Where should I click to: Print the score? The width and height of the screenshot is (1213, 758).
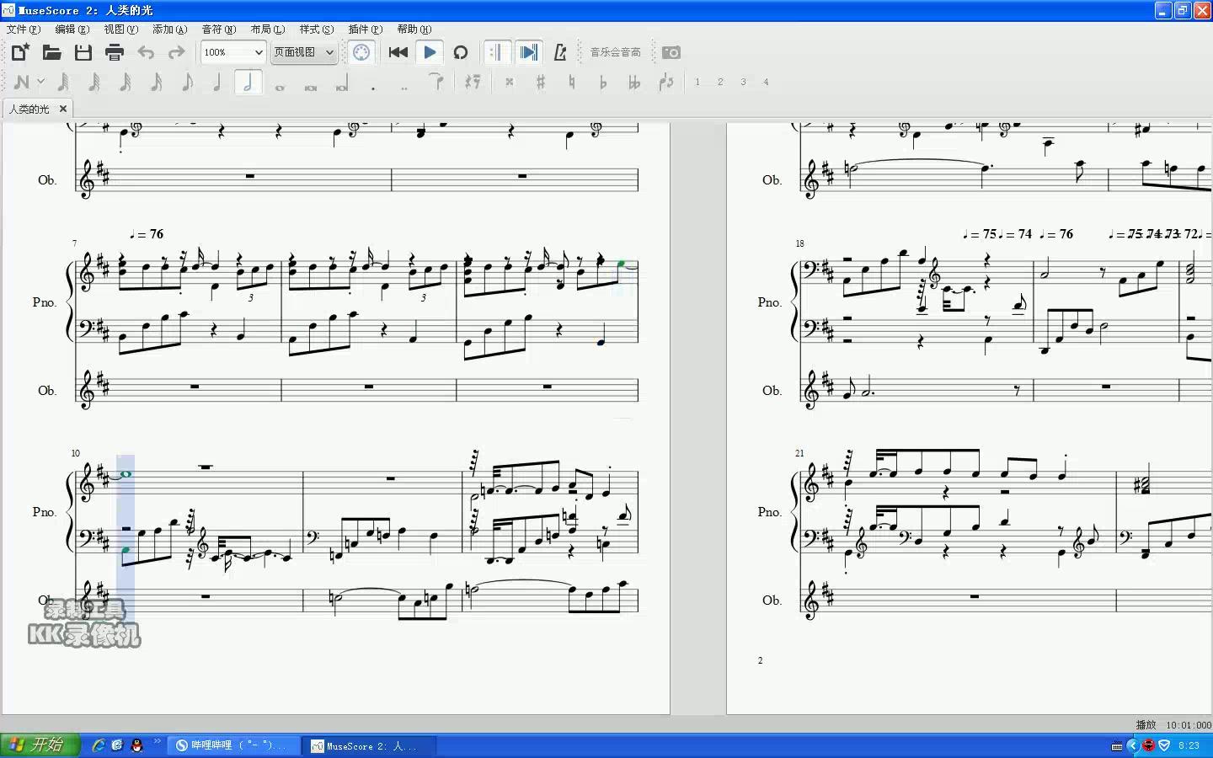pos(115,52)
